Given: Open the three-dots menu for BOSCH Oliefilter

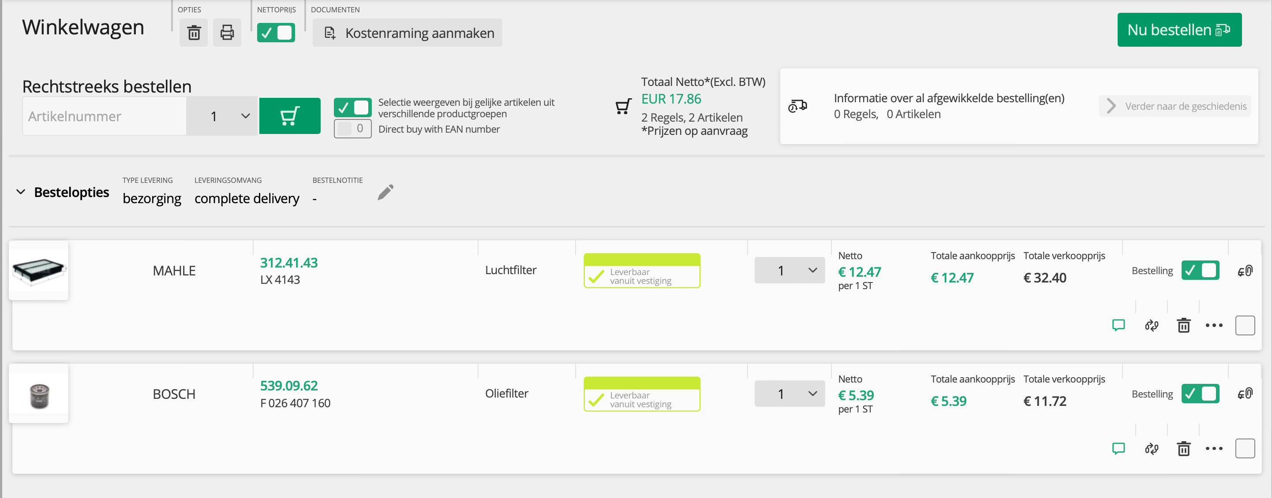Looking at the screenshot, I should pos(1214,449).
